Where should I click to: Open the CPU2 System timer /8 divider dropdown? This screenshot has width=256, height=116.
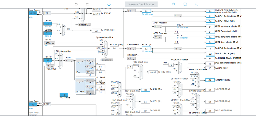click(178, 48)
